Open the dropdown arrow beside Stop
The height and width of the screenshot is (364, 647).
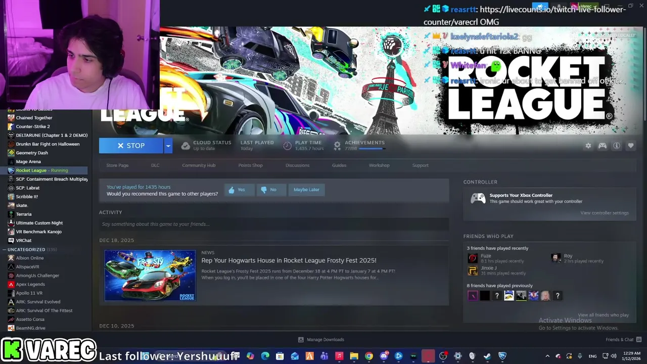click(168, 146)
